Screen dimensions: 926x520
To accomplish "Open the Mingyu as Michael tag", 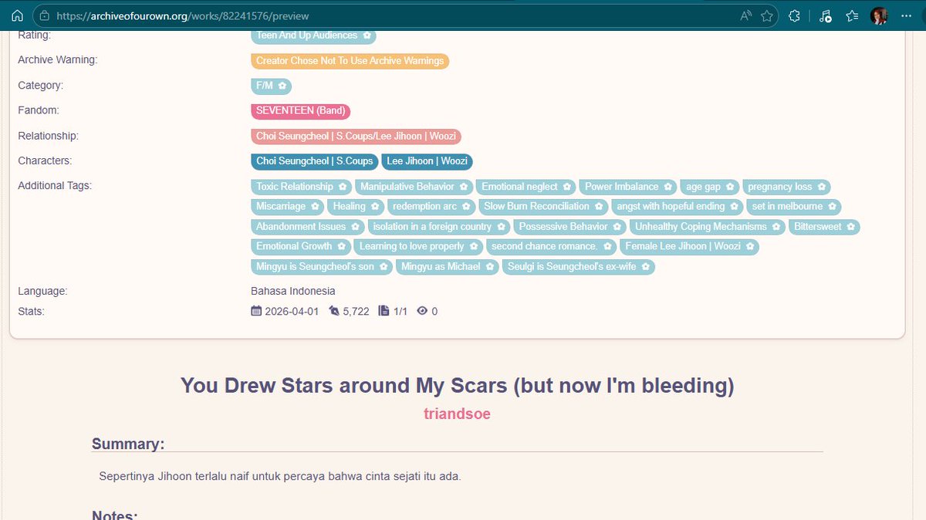I will [447, 266].
